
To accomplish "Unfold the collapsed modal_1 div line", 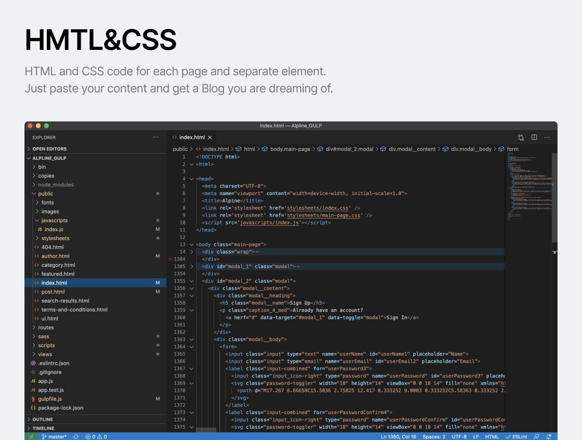I will (192, 266).
